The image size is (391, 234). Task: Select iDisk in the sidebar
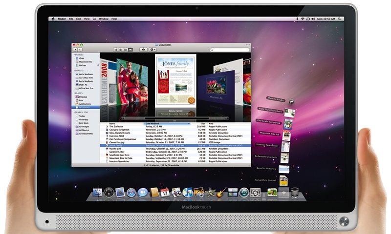tap(80, 58)
